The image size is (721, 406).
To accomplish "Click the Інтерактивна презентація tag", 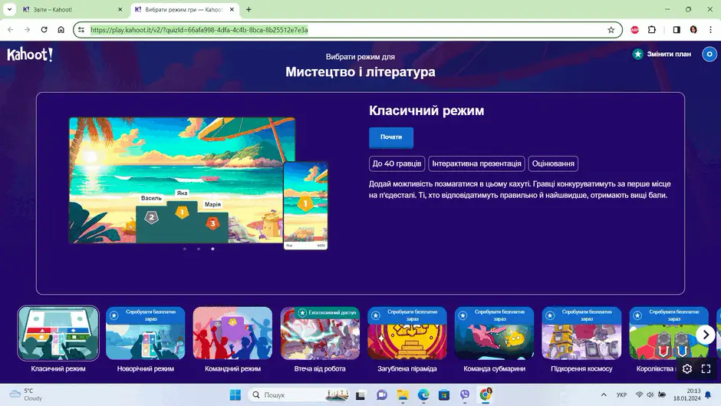I will (476, 163).
